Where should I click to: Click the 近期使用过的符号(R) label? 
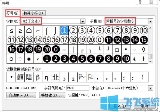click(x=24, y=69)
